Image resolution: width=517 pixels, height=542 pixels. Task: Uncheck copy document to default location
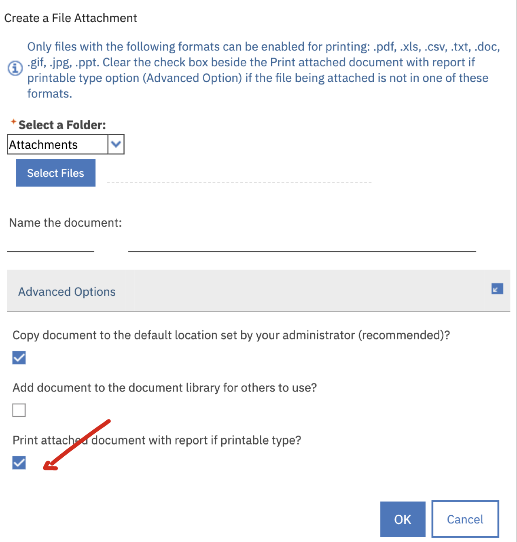pos(19,357)
